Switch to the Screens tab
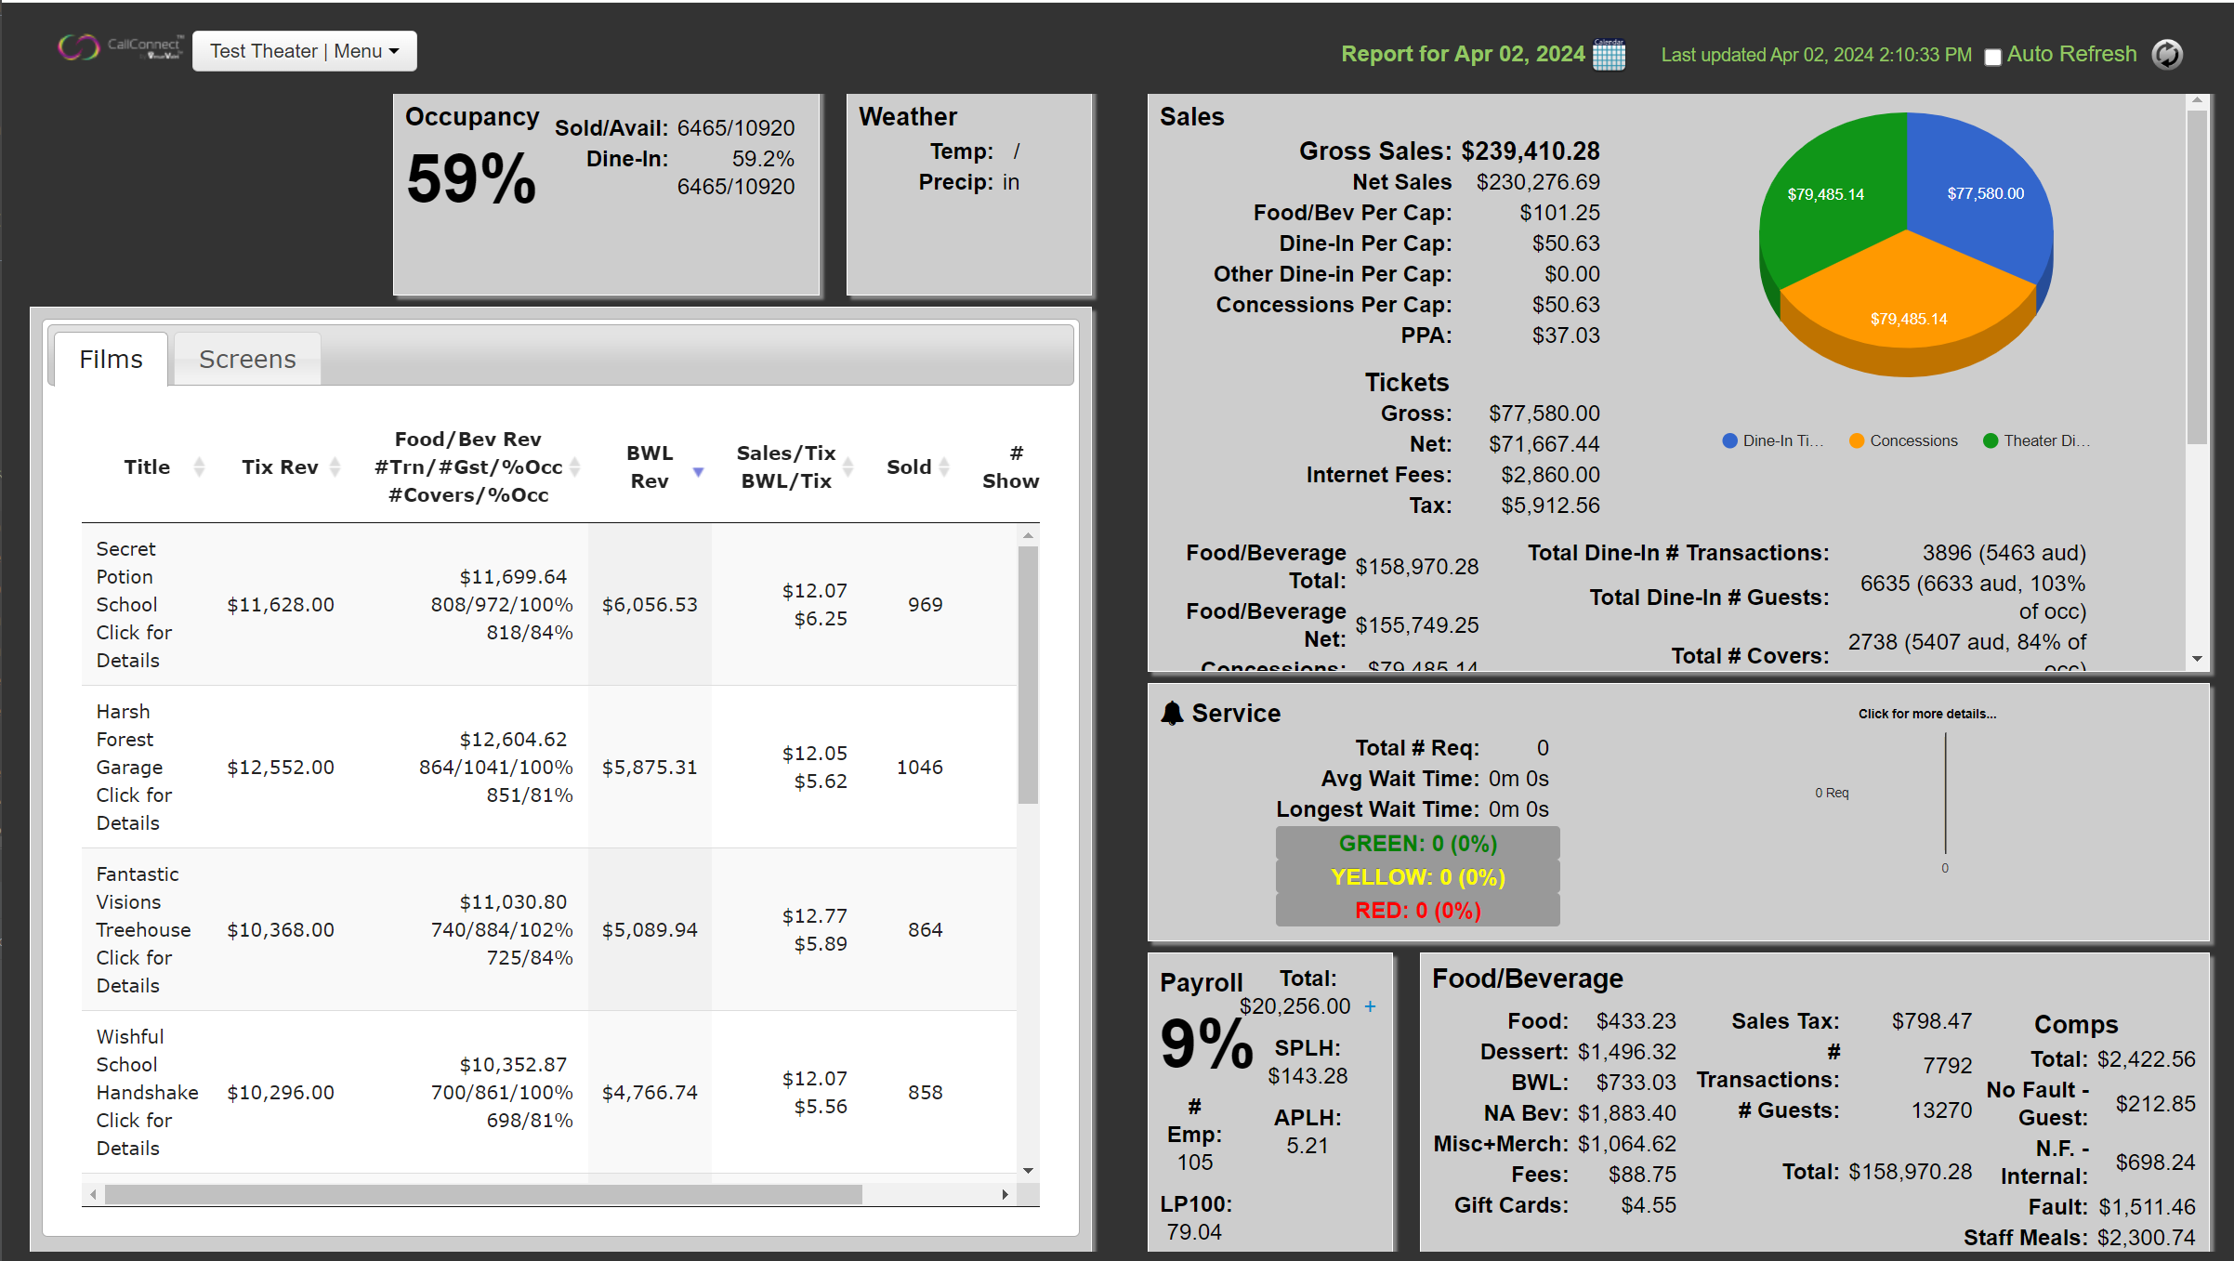 247,359
